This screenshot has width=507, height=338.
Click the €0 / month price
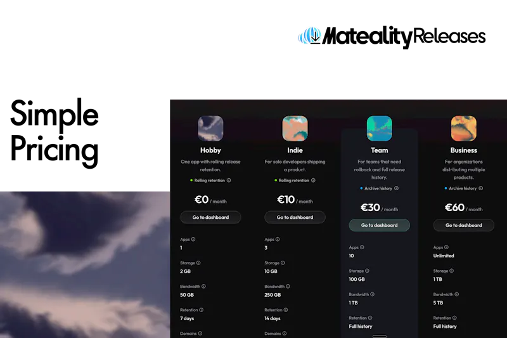pos(210,200)
